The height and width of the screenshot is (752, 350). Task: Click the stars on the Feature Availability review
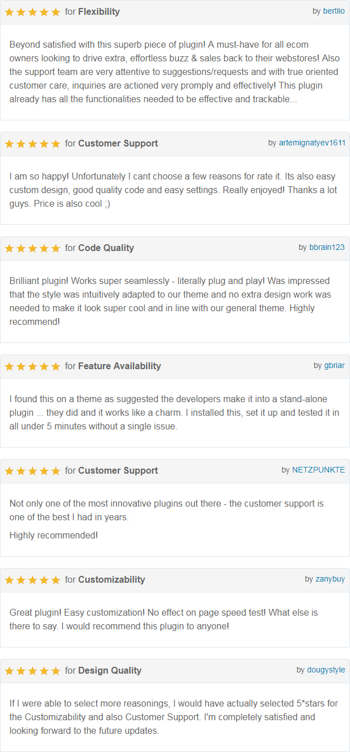click(32, 366)
